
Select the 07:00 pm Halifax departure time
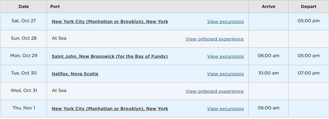[x=308, y=73]
